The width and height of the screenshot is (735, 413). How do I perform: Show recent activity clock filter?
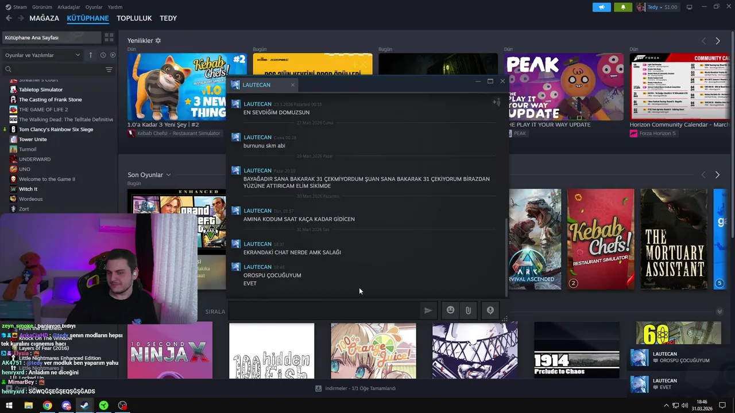103,55
